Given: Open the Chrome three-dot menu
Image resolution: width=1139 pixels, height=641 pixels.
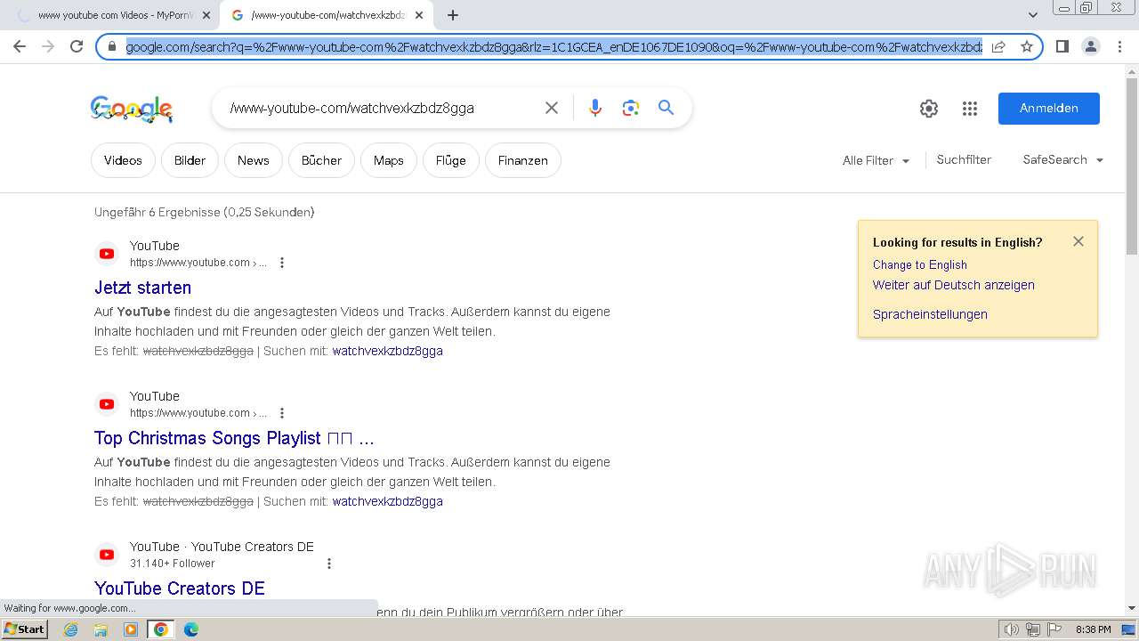Looking at the screenshot, I should tap(1119, 46).
